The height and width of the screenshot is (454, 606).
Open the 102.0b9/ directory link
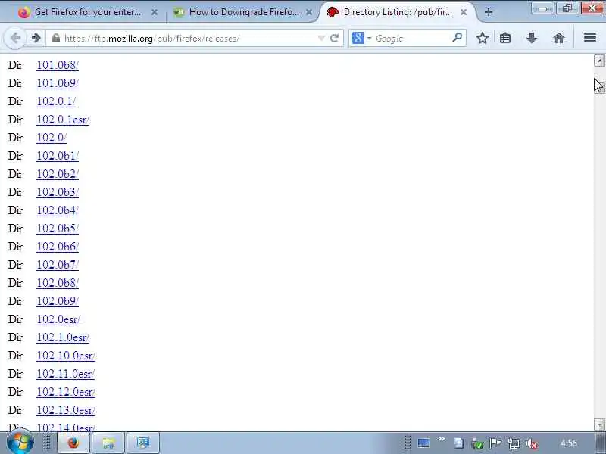pos(58,300)
